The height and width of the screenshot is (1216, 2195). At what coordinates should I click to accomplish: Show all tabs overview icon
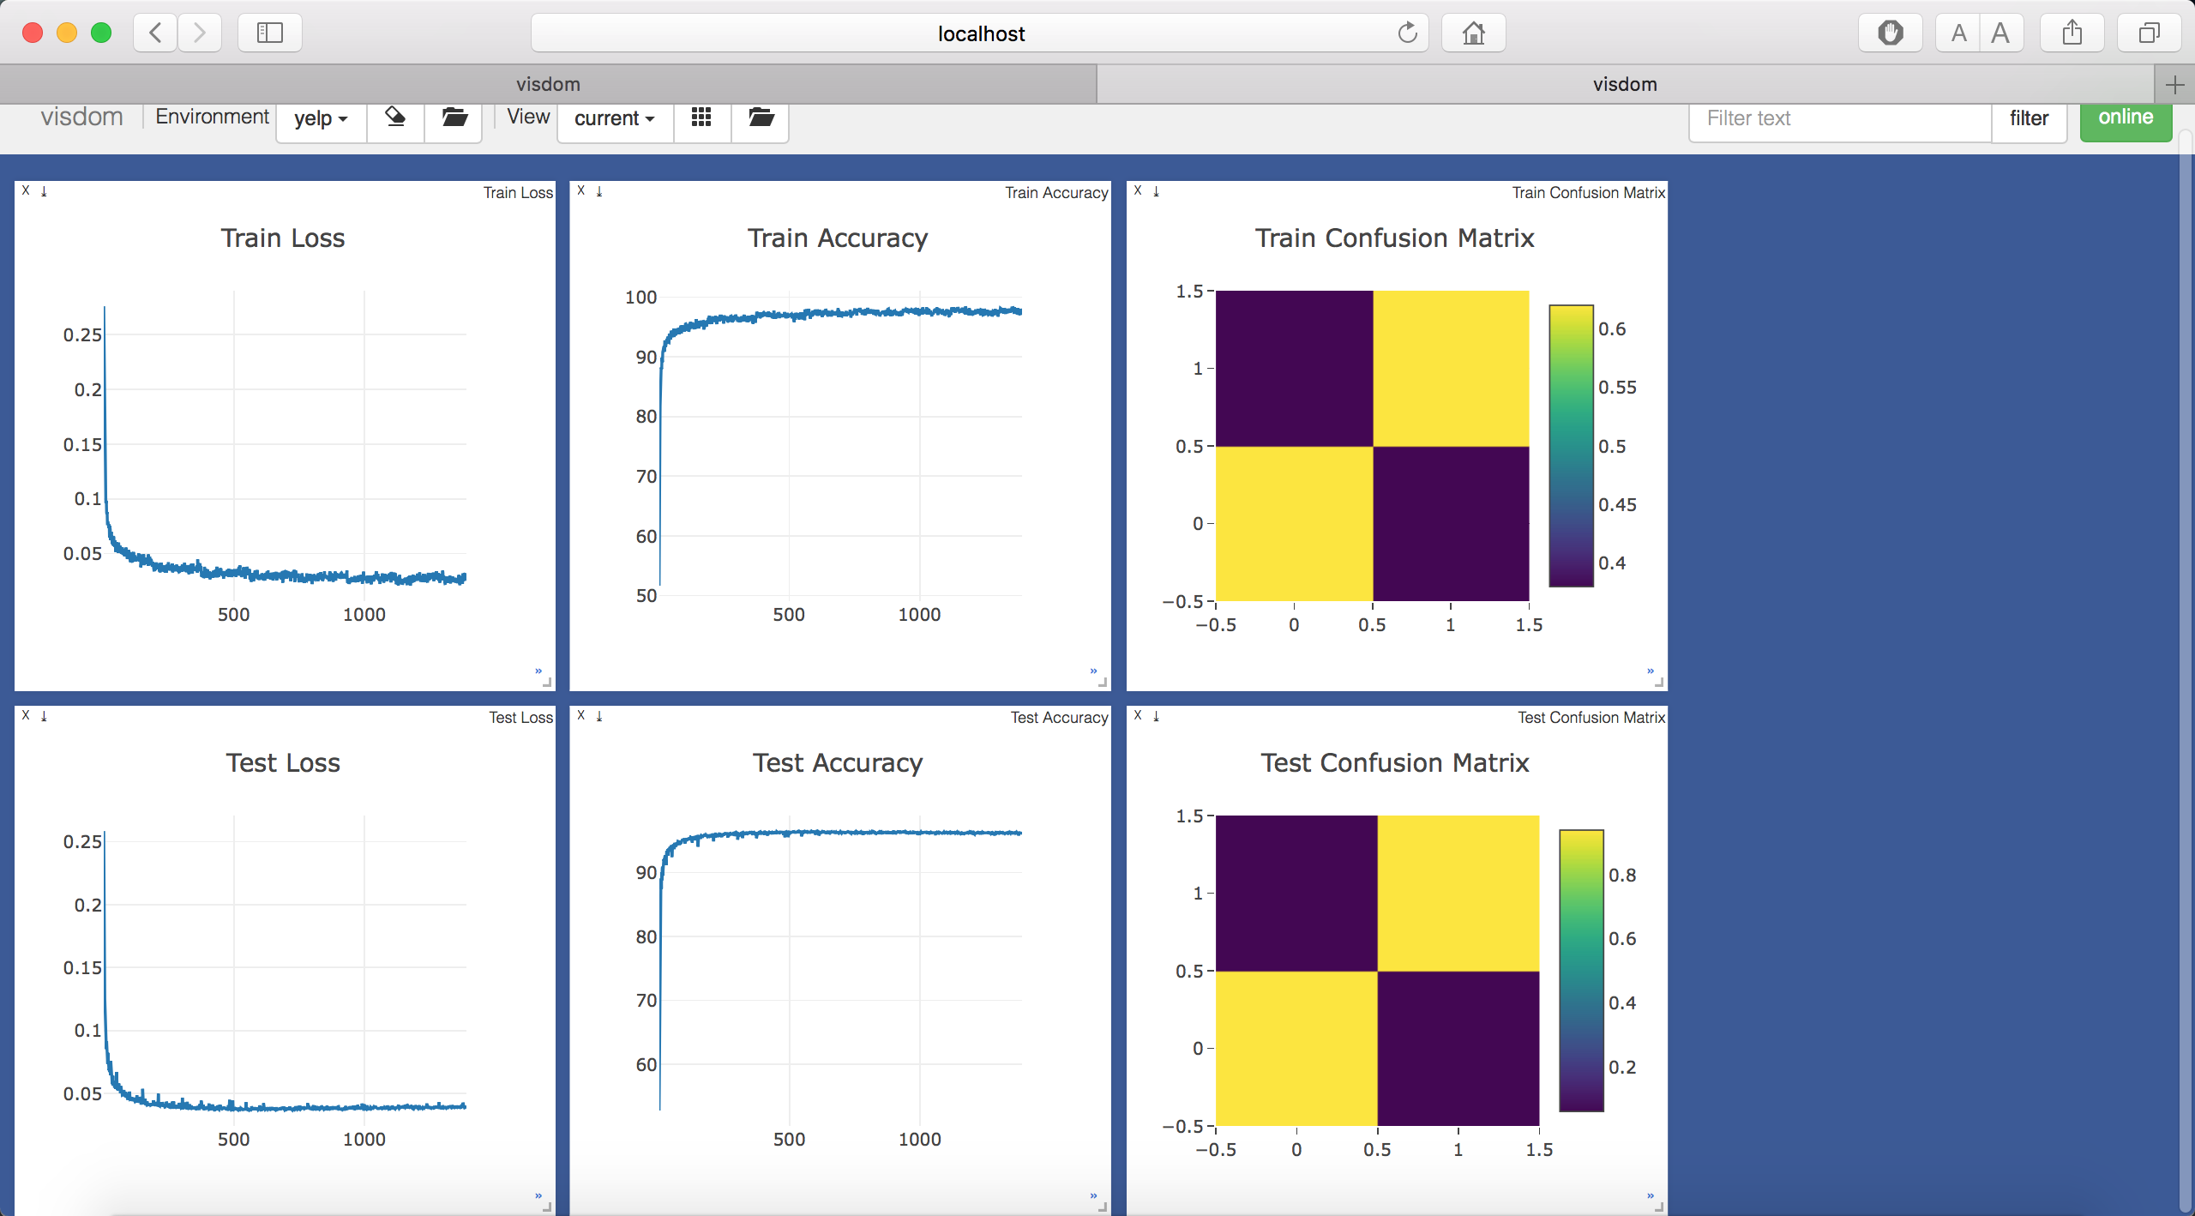pyautogui.click(x=2149, y=33)
